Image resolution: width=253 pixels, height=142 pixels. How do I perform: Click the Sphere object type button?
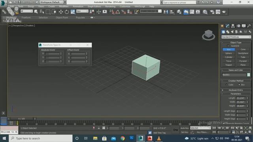(x=228, y=53)
